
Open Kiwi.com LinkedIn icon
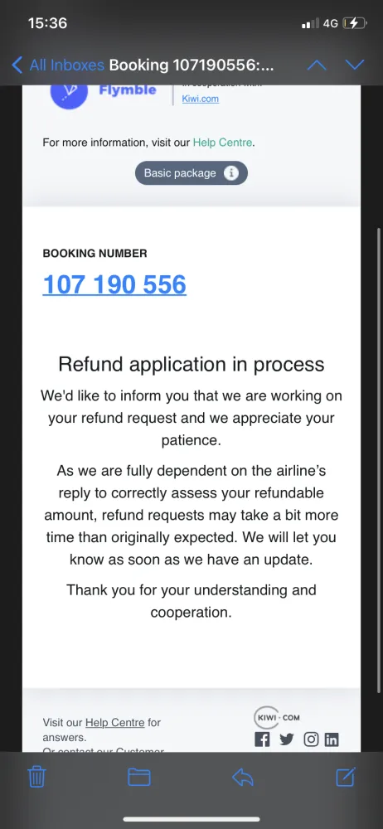pyautogui.click(x=331, y=739)
